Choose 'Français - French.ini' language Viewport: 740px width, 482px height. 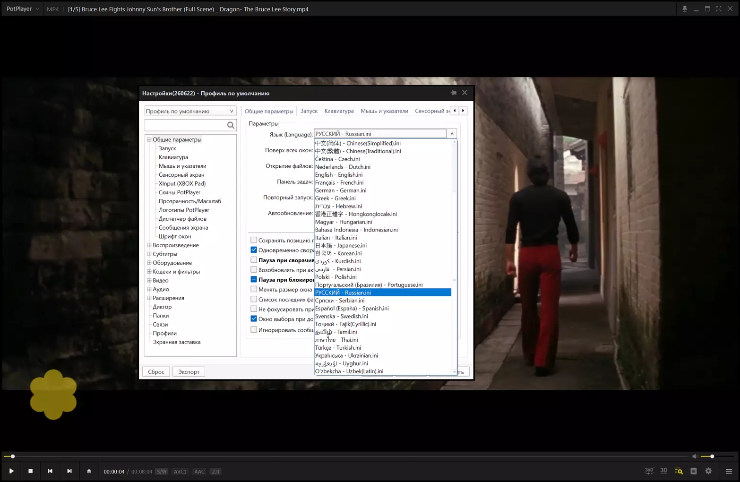tap(383, 182)
